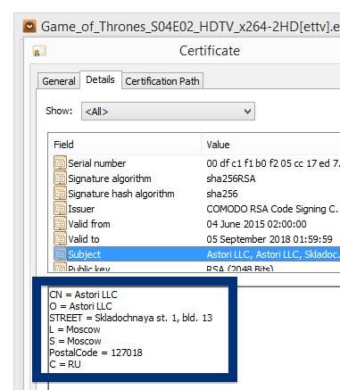Select the Valid from row

(x=195, y=224)
